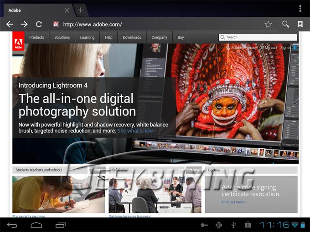Open the Buy menu
Image resolution: width=310 pixels, height=232 pixels.
[x=181, y=37]
